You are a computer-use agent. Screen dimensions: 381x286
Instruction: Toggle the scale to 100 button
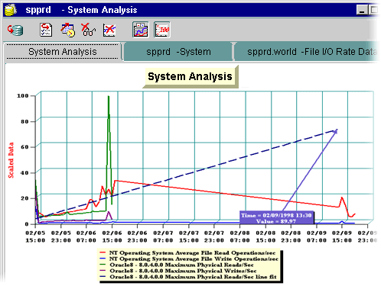pos(162,30)
